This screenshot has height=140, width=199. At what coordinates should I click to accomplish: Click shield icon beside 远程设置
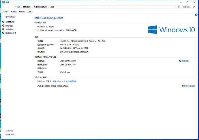pyautogui.click(x=3, y=26)
